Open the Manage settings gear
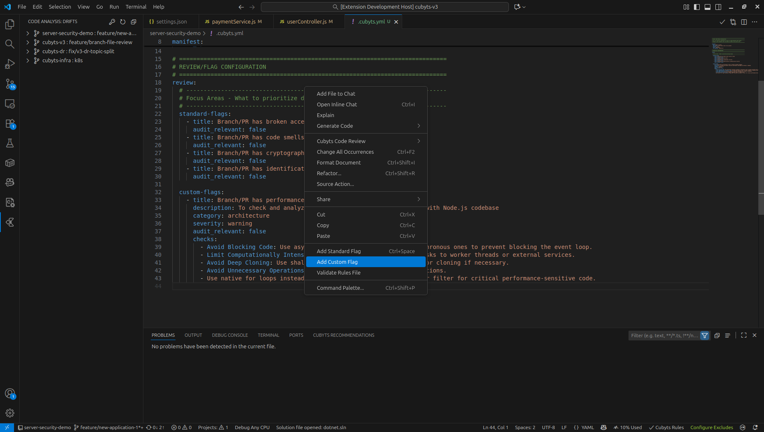The height and width of the screenshot is (432, 764). [x=10, y=413]
